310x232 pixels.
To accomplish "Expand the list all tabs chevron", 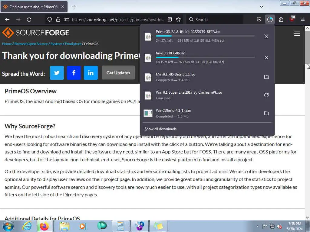I will tap(261, 7).
